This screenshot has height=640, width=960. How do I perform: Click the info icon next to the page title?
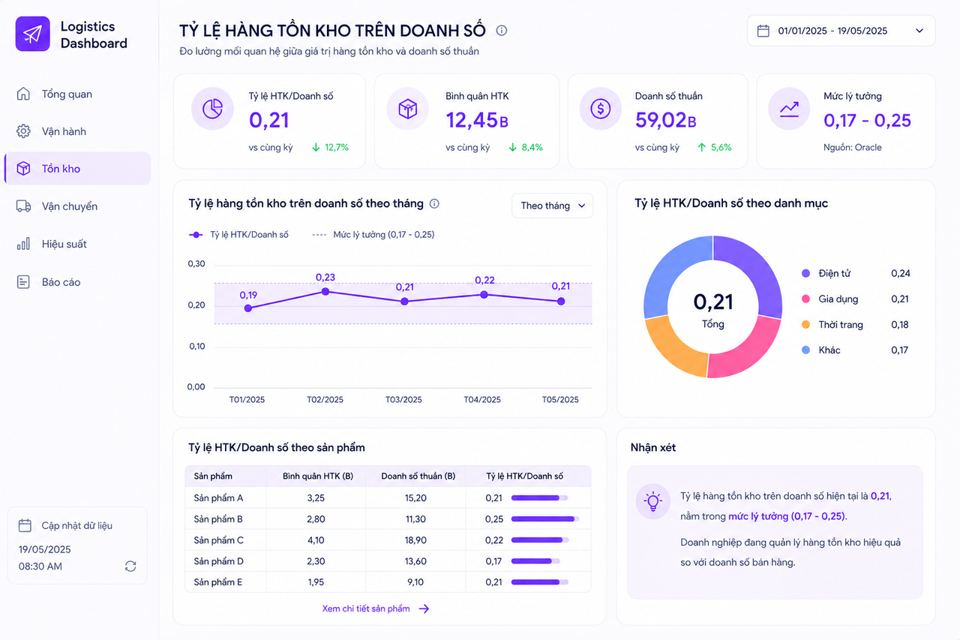point(502,31)
